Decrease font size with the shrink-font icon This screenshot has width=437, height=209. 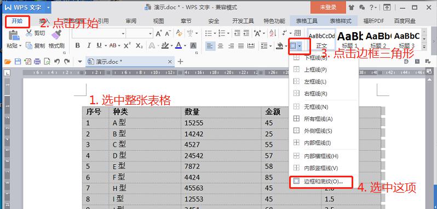168,34
